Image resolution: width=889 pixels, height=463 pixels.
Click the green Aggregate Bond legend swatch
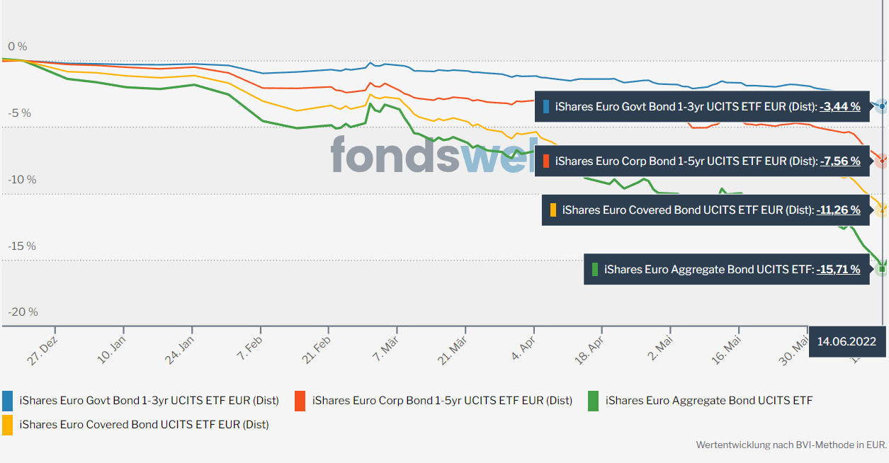[594, 401]
